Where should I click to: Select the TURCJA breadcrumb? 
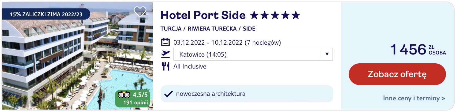pos(170,29)
